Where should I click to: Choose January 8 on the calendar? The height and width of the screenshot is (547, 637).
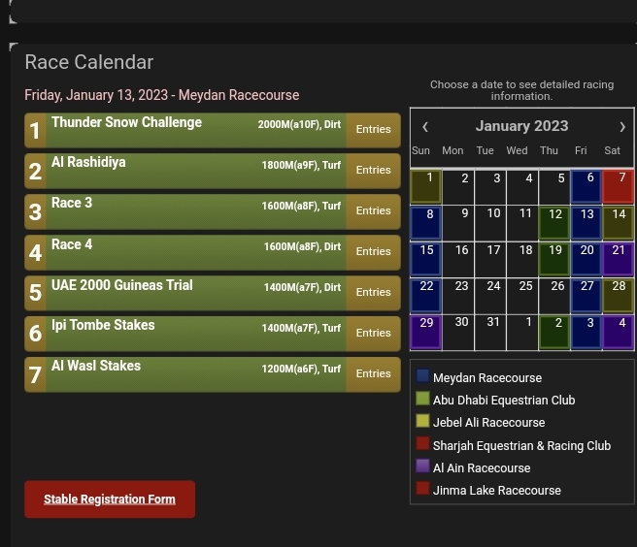click(425, 223)
